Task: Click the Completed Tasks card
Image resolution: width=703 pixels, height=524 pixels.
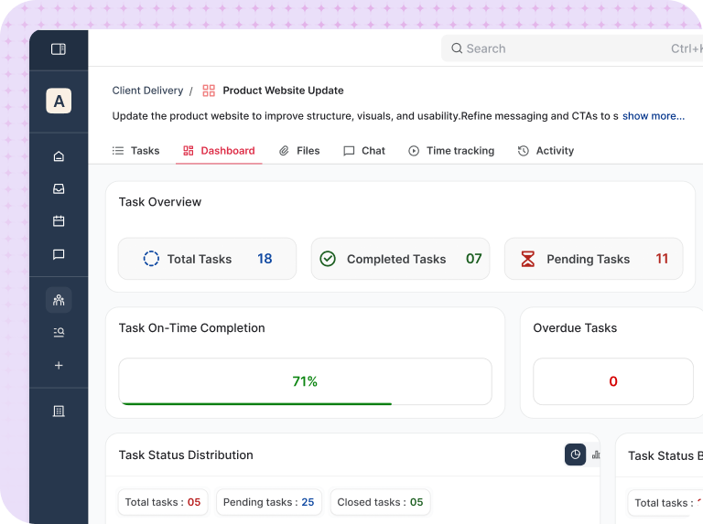Action: (x=400, y=259)
